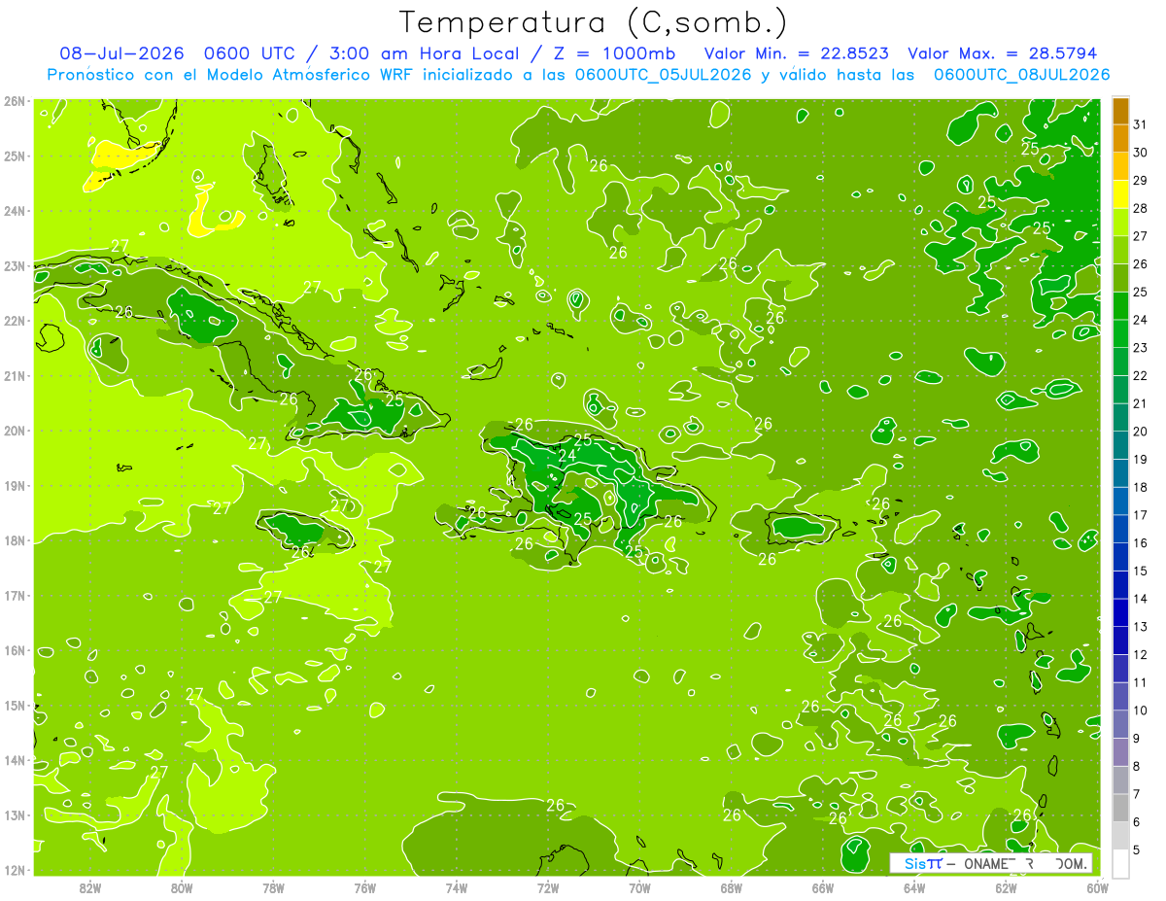Click the "16N" latitude axis label

coord(14,650)
